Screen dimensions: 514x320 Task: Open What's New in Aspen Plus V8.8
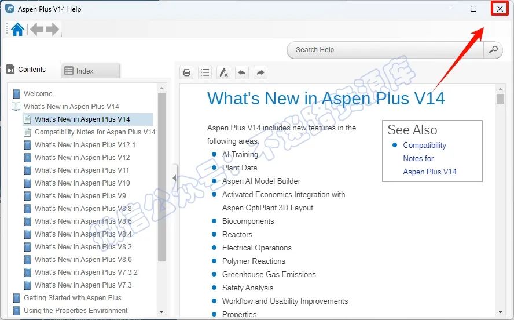(83, 209)
